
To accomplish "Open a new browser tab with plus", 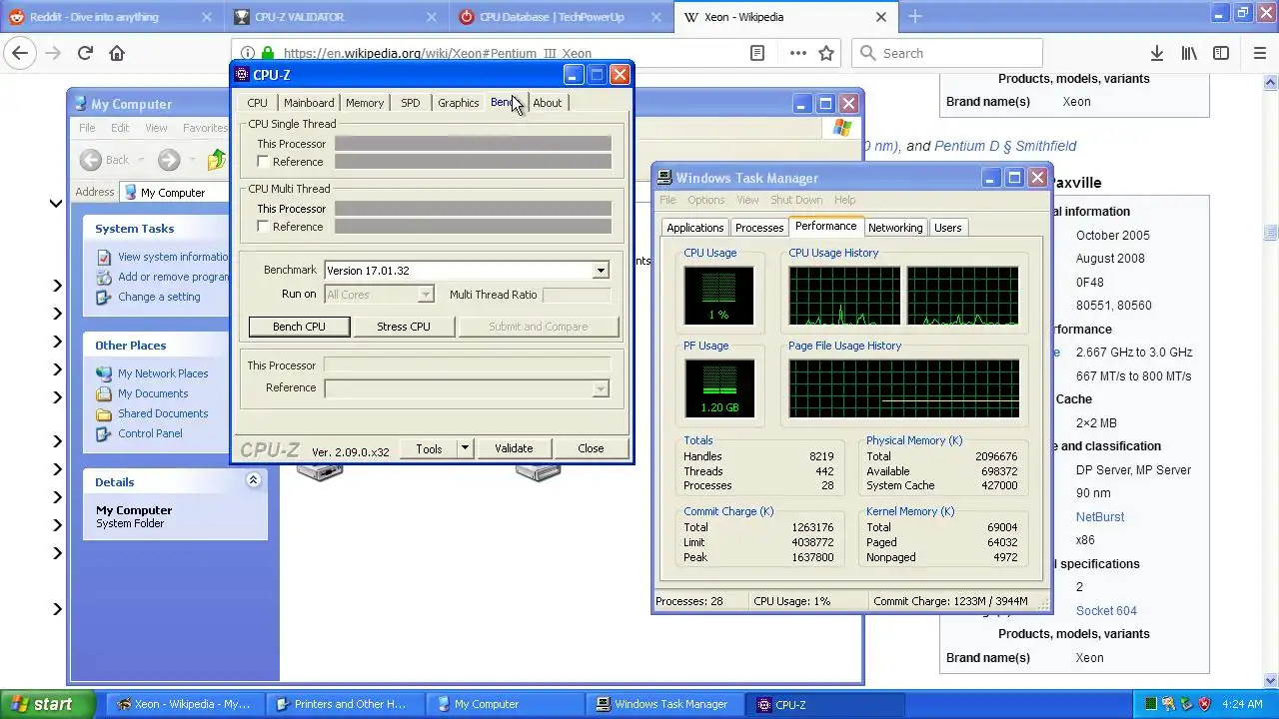I will click(x=914, y=17).
